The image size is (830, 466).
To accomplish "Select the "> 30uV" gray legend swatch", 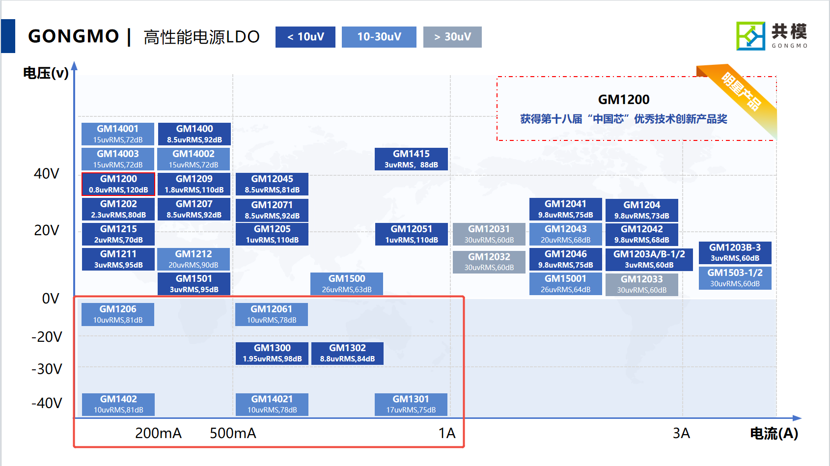I will 452,37.
